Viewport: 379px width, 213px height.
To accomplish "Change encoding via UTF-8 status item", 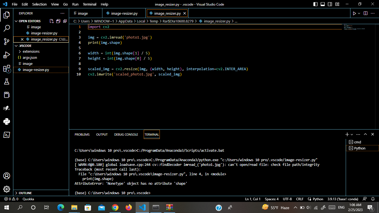I will [287, 199].
